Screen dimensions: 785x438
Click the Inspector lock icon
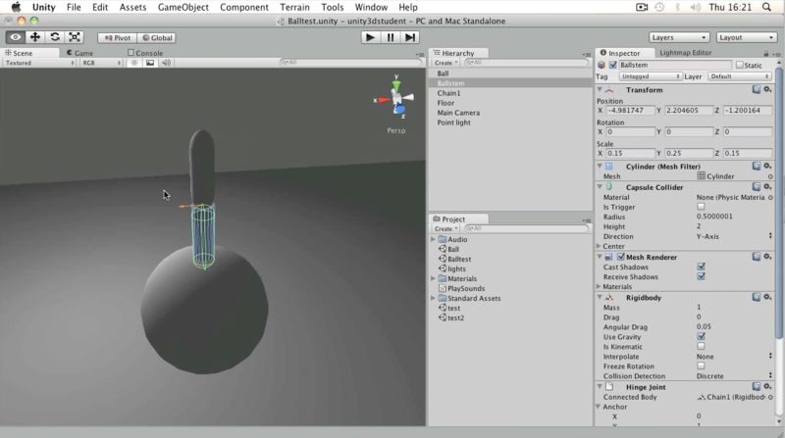tap(766, 53)
